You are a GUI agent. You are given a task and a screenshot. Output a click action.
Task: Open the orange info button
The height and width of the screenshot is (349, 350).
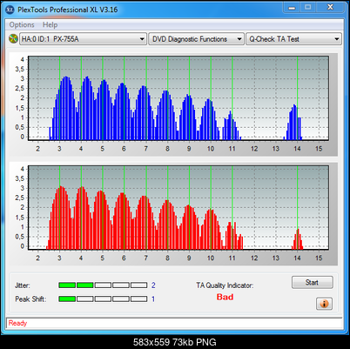(324, 304)
